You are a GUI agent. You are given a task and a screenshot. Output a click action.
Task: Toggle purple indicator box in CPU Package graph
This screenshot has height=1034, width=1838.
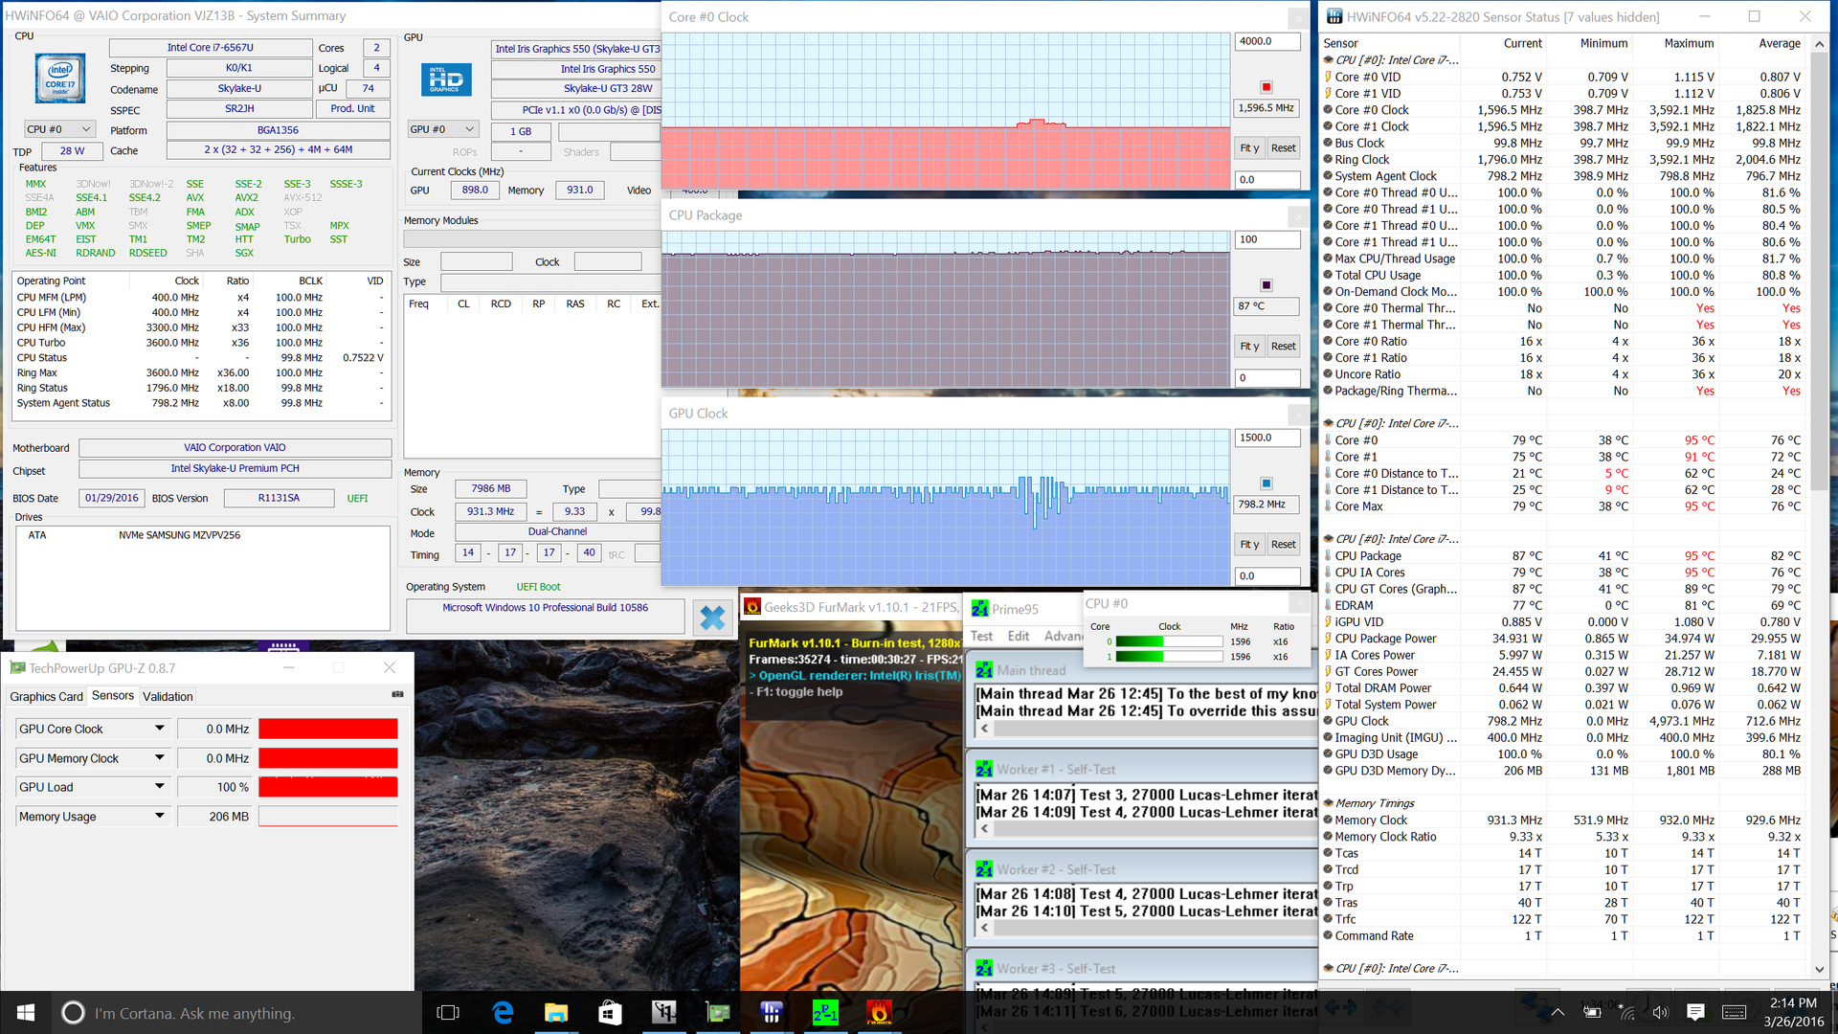click(1266, 285)
